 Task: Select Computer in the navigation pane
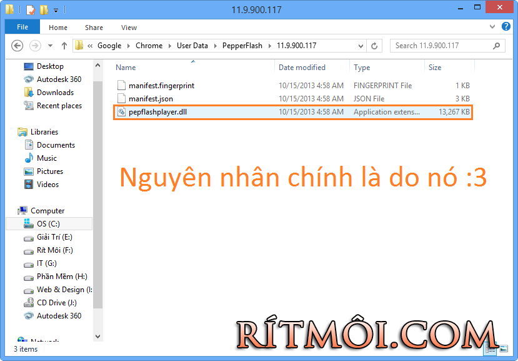coord(47,211)
